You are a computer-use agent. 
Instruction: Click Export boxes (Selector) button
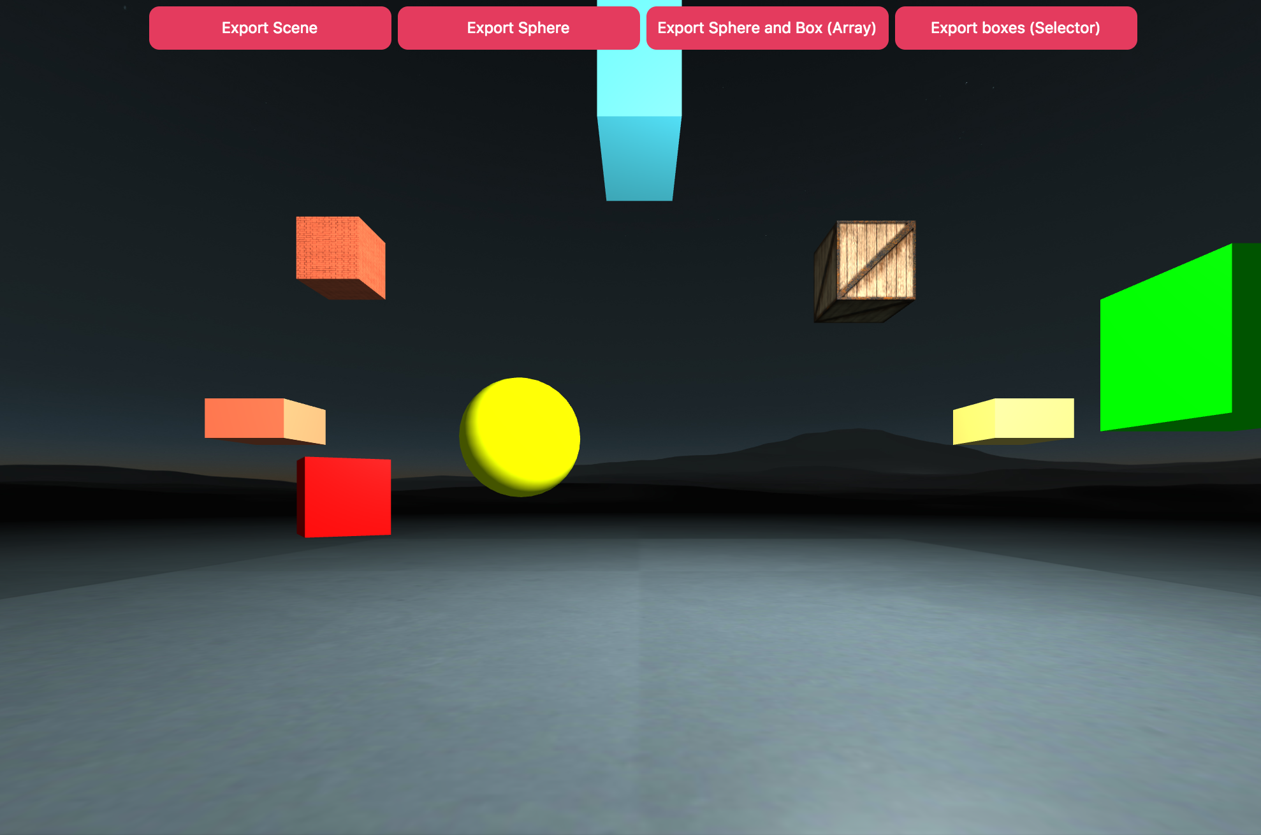click(x=1016, y=28)
